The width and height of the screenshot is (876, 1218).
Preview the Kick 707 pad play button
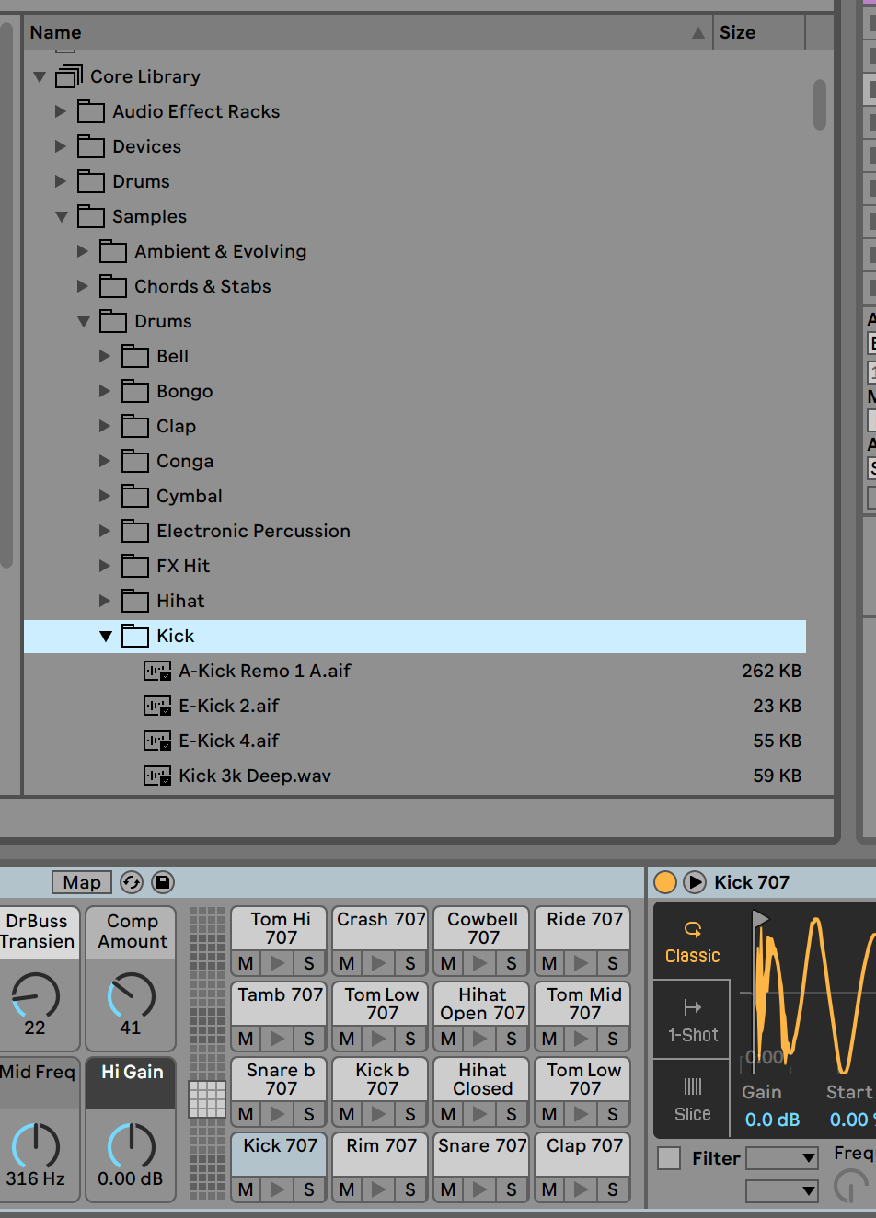(277, 1189)
